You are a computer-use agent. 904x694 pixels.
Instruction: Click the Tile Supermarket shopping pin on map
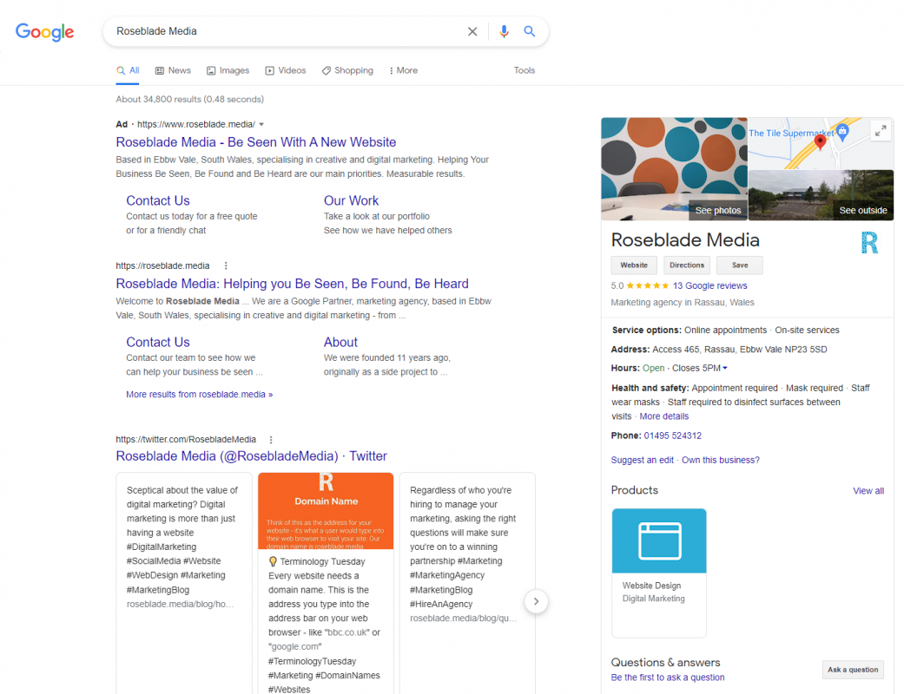(x=842, y=133)
